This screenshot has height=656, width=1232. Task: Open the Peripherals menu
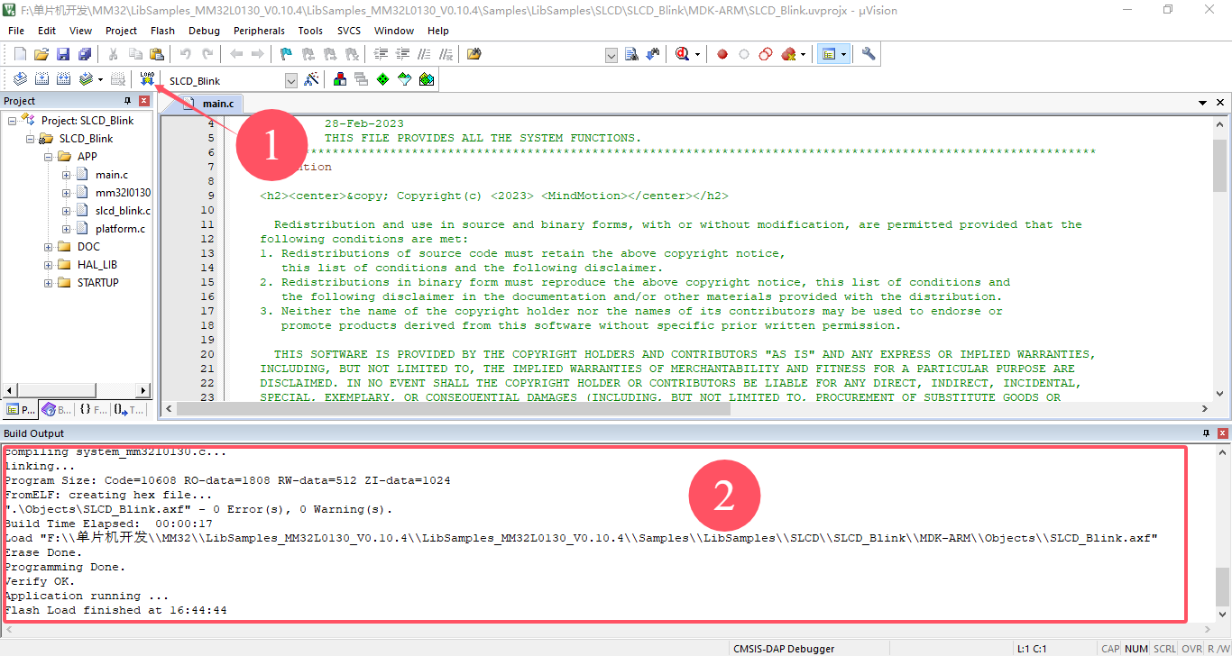tap(259, 31)
